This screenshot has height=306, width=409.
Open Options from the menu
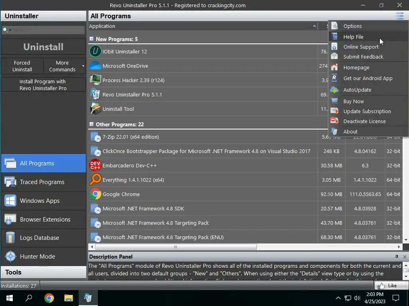click(x=368, y=26)
